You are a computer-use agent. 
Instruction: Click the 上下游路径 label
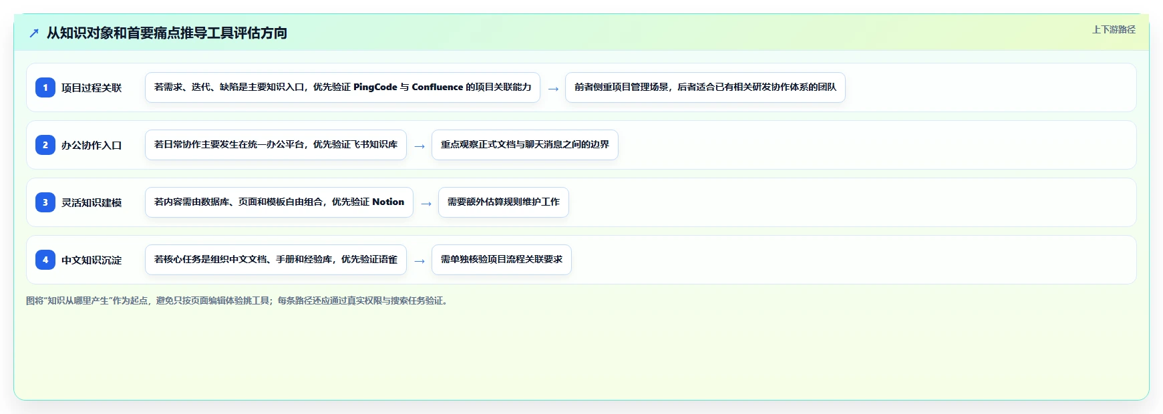1114,29
